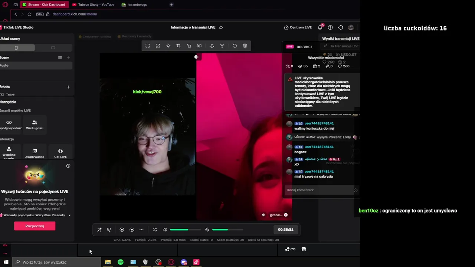Select landscape scene layout
475x267 pixels.
[53, 47]
